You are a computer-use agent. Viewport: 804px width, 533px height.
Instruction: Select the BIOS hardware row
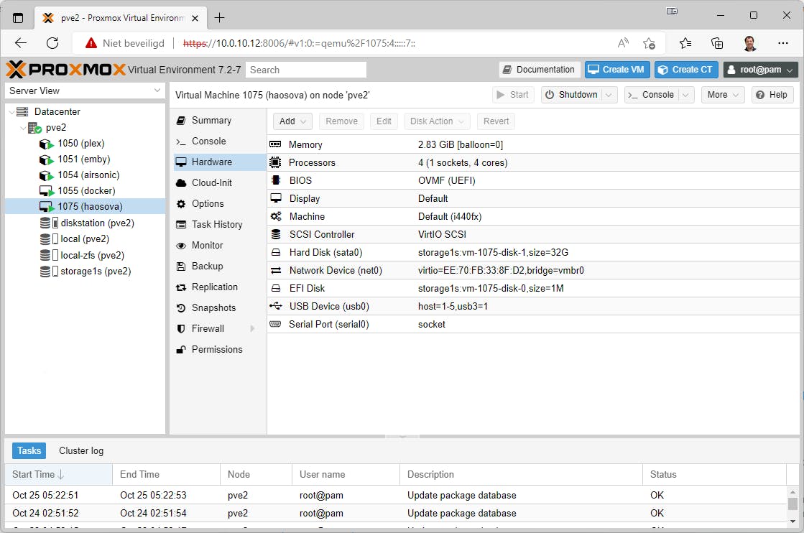pyautogui.click(x=533, y=180)
